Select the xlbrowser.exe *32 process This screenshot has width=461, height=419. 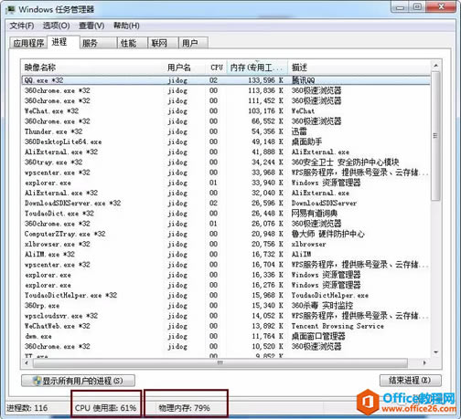pos(226,244)
